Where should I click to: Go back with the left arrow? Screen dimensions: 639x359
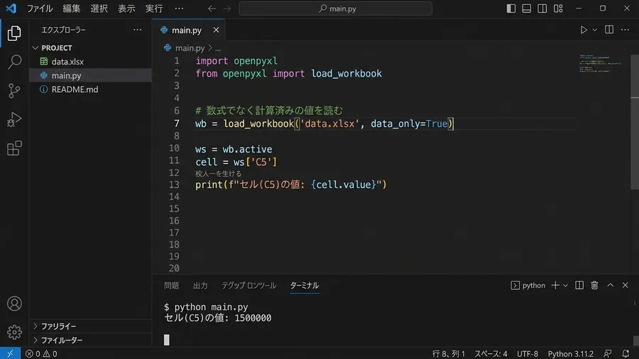[x=212, y=9]
